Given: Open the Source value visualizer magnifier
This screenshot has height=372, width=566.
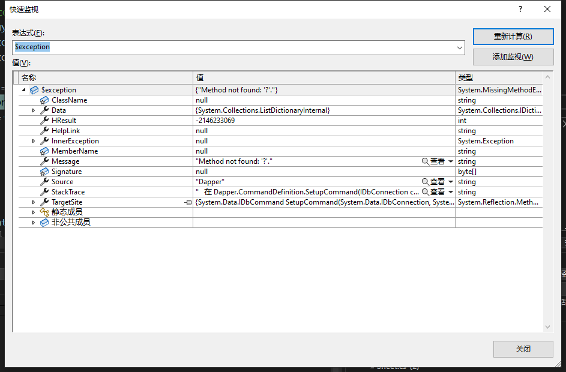Looking at the screenshot, I should pos(425,181).
